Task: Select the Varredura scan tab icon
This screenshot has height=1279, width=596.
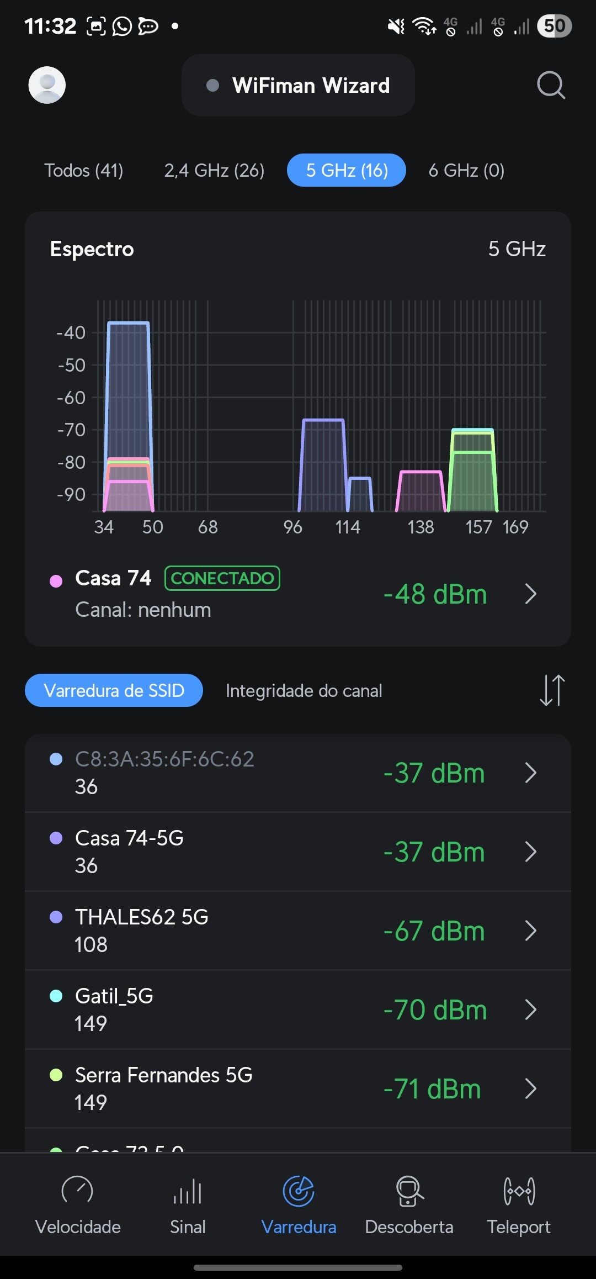Action: (299, 1191)
